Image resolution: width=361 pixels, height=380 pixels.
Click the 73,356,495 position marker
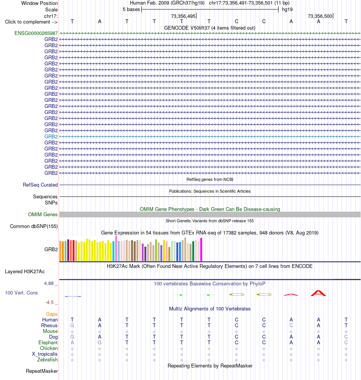coord(183,16)
